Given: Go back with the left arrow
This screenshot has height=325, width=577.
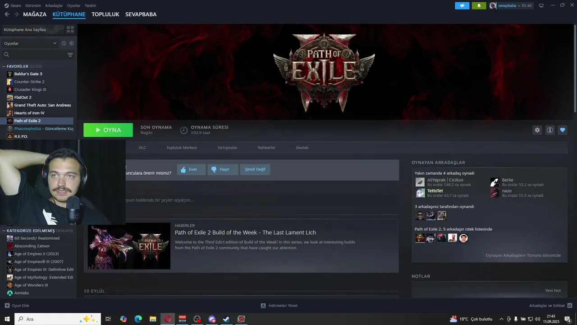Looking at the screenshot, I should (7, 14).
